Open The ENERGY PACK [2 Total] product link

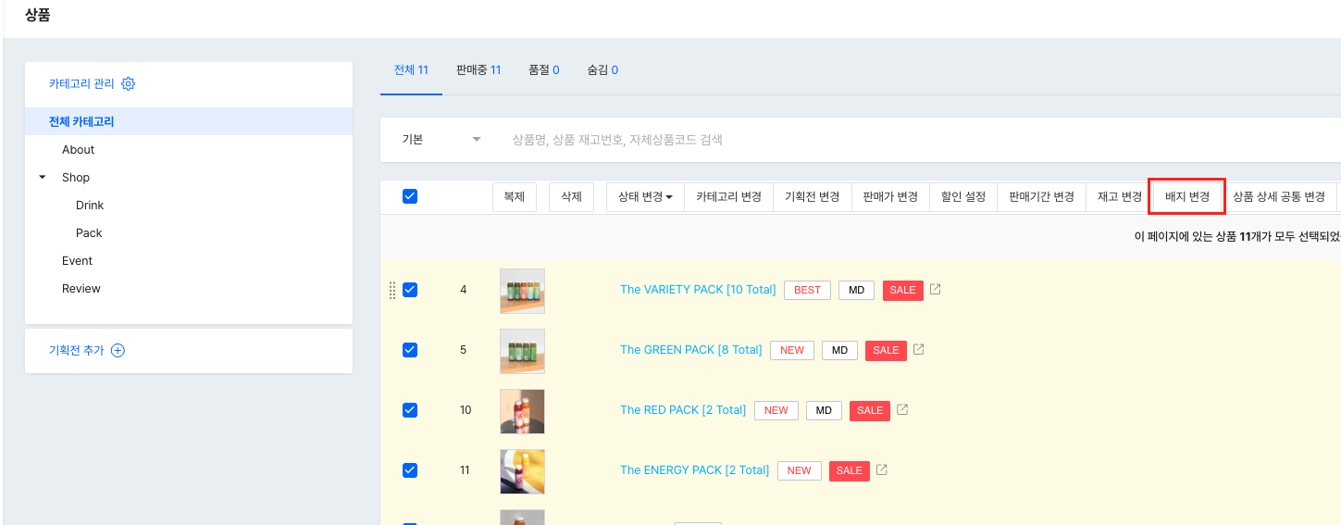point(695,470)
